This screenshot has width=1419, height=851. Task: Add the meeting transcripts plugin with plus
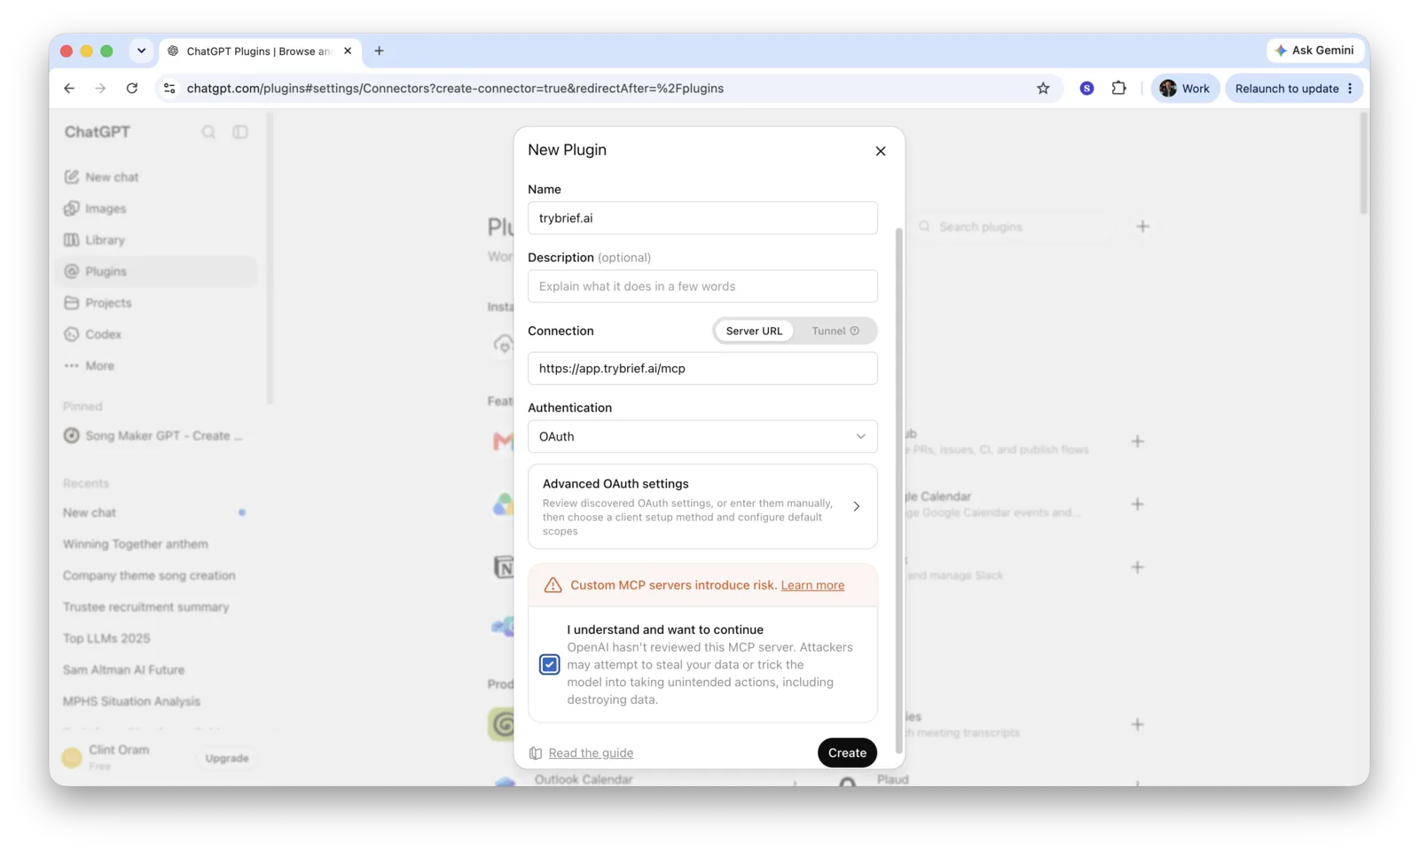[x=1137, y=725]
